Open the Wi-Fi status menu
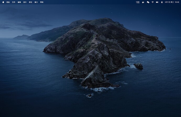This screenshot has width=181, height=117. coord(153,2)
